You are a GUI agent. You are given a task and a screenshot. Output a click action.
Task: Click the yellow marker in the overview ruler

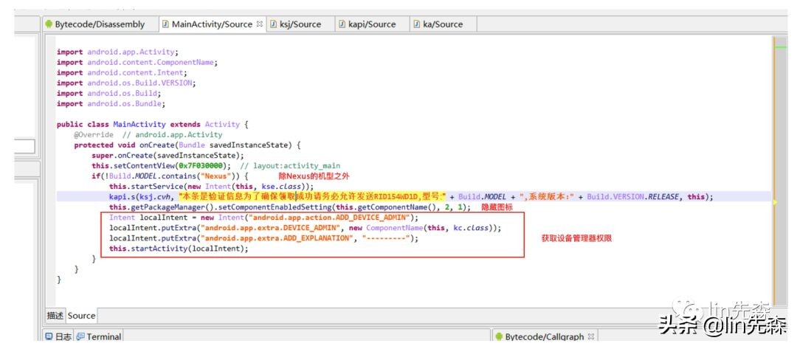[774, 201]
